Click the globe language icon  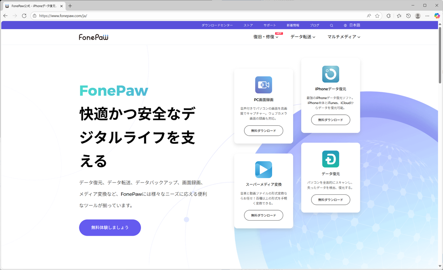pyautogui.click(x=345, y=25)
